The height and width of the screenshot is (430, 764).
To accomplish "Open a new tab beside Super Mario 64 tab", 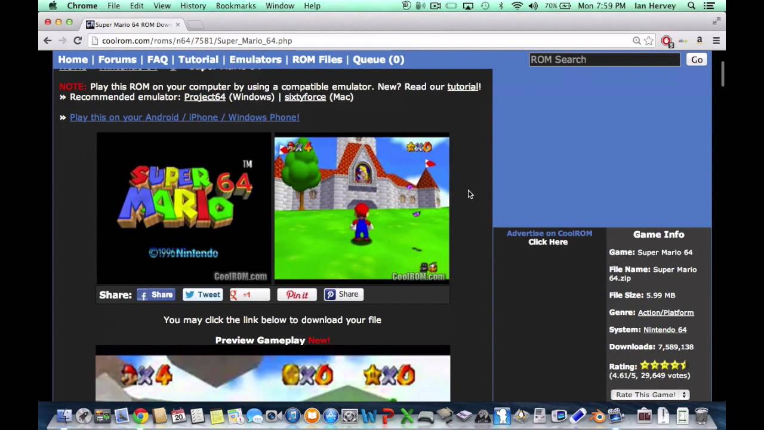I will point(196,24).
